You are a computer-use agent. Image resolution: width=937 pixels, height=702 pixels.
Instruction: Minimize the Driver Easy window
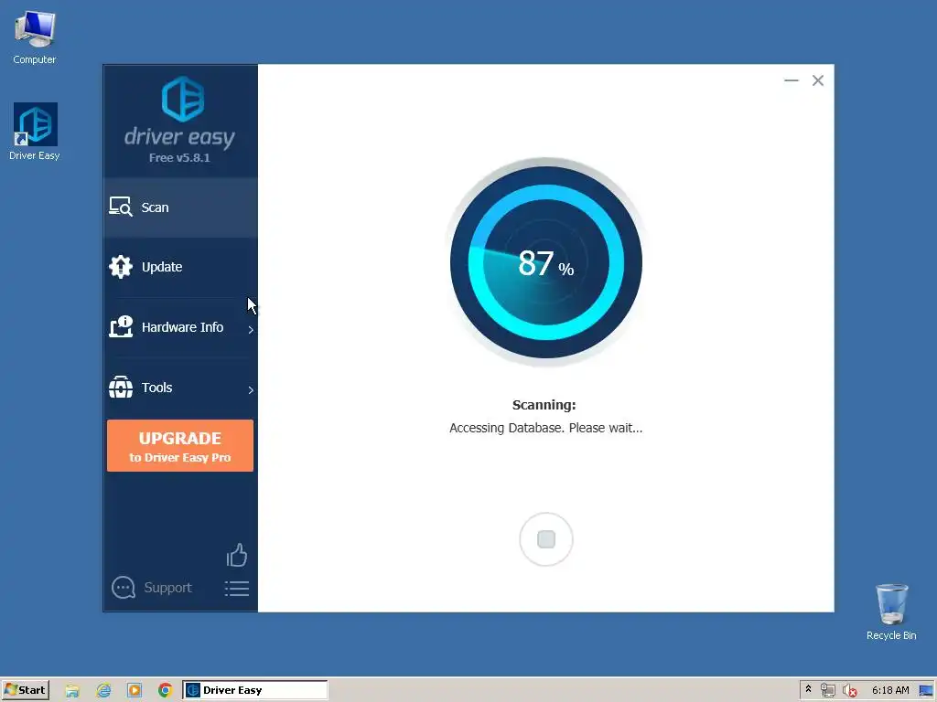pos(792,80)
